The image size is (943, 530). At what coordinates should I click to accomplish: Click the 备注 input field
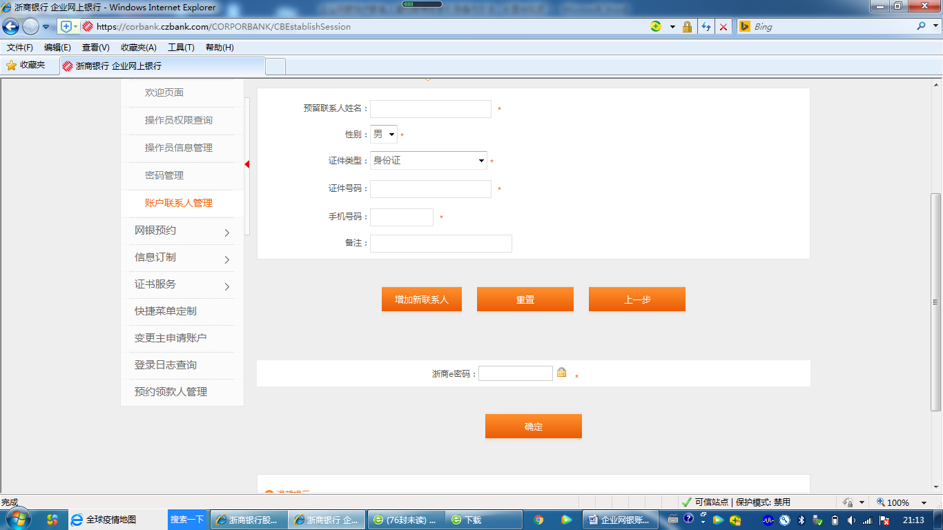pos(441,244)
